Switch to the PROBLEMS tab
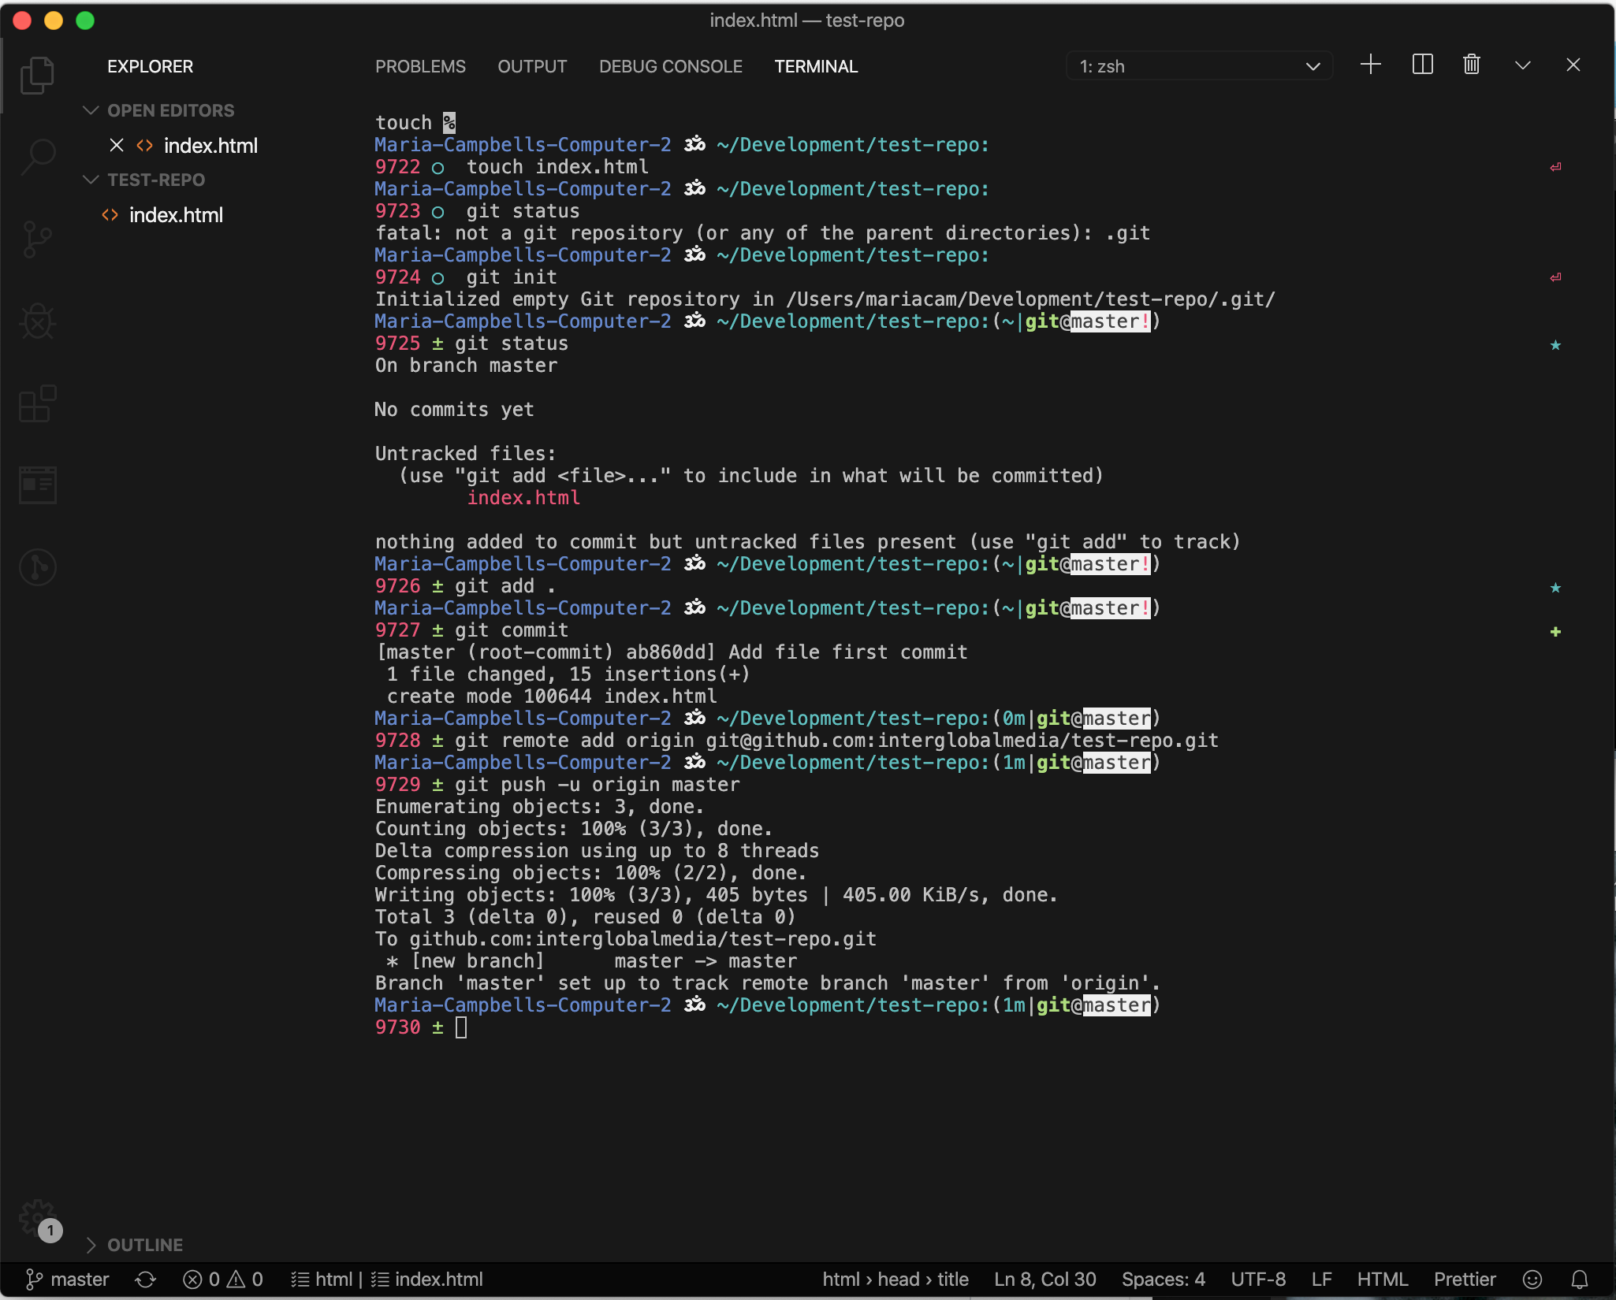 pyautogui.click(x=420, y=66)
